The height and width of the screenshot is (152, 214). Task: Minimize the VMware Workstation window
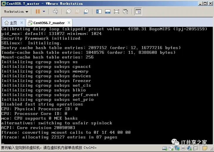(200, 4)
